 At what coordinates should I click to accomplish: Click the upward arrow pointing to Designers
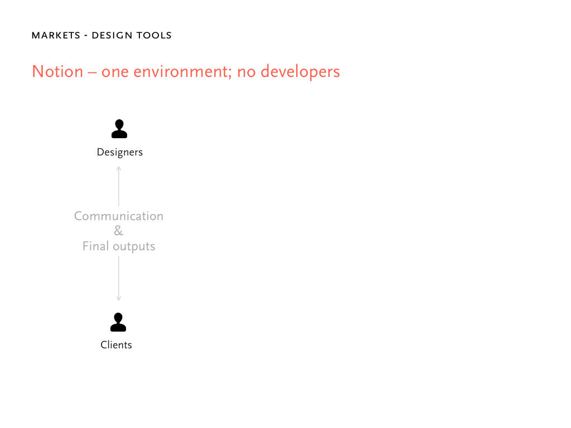(x=119, y=186)
